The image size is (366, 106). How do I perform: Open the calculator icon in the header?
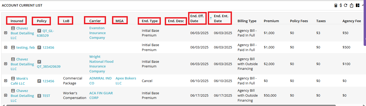pyautogui.click(x=336, y=5)
